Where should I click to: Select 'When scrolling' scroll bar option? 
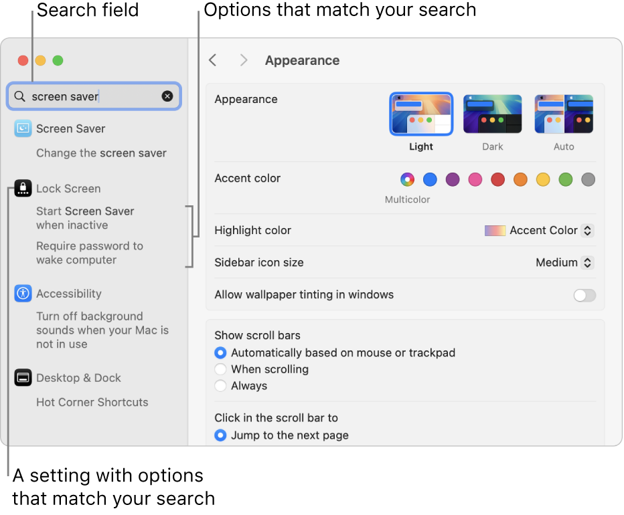coord(221,369)
